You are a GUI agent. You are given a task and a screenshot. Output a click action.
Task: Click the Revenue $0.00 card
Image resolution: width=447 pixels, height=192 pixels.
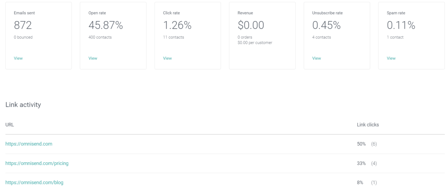click(x=262, y=36)
